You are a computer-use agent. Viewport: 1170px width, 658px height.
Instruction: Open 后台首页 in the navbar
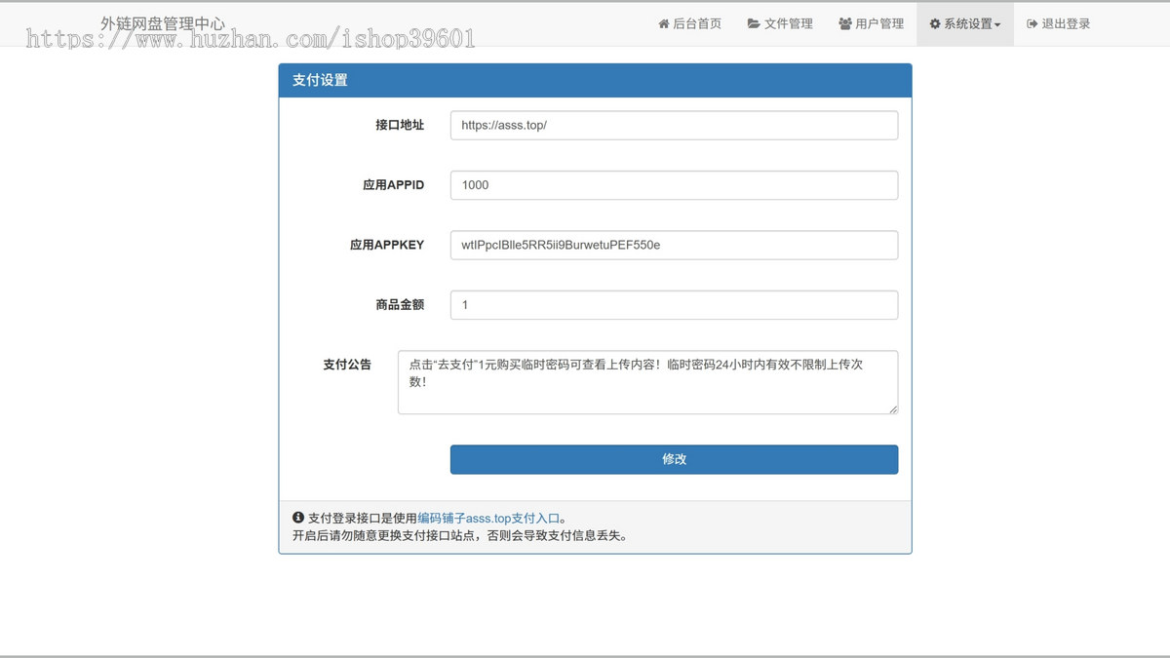(x=689, y=23)
